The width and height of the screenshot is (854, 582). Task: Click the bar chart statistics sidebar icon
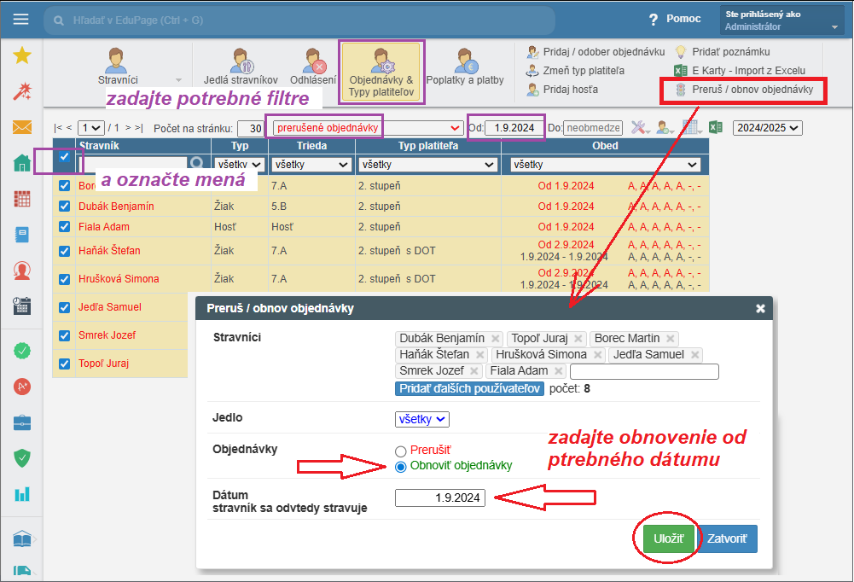21,493
